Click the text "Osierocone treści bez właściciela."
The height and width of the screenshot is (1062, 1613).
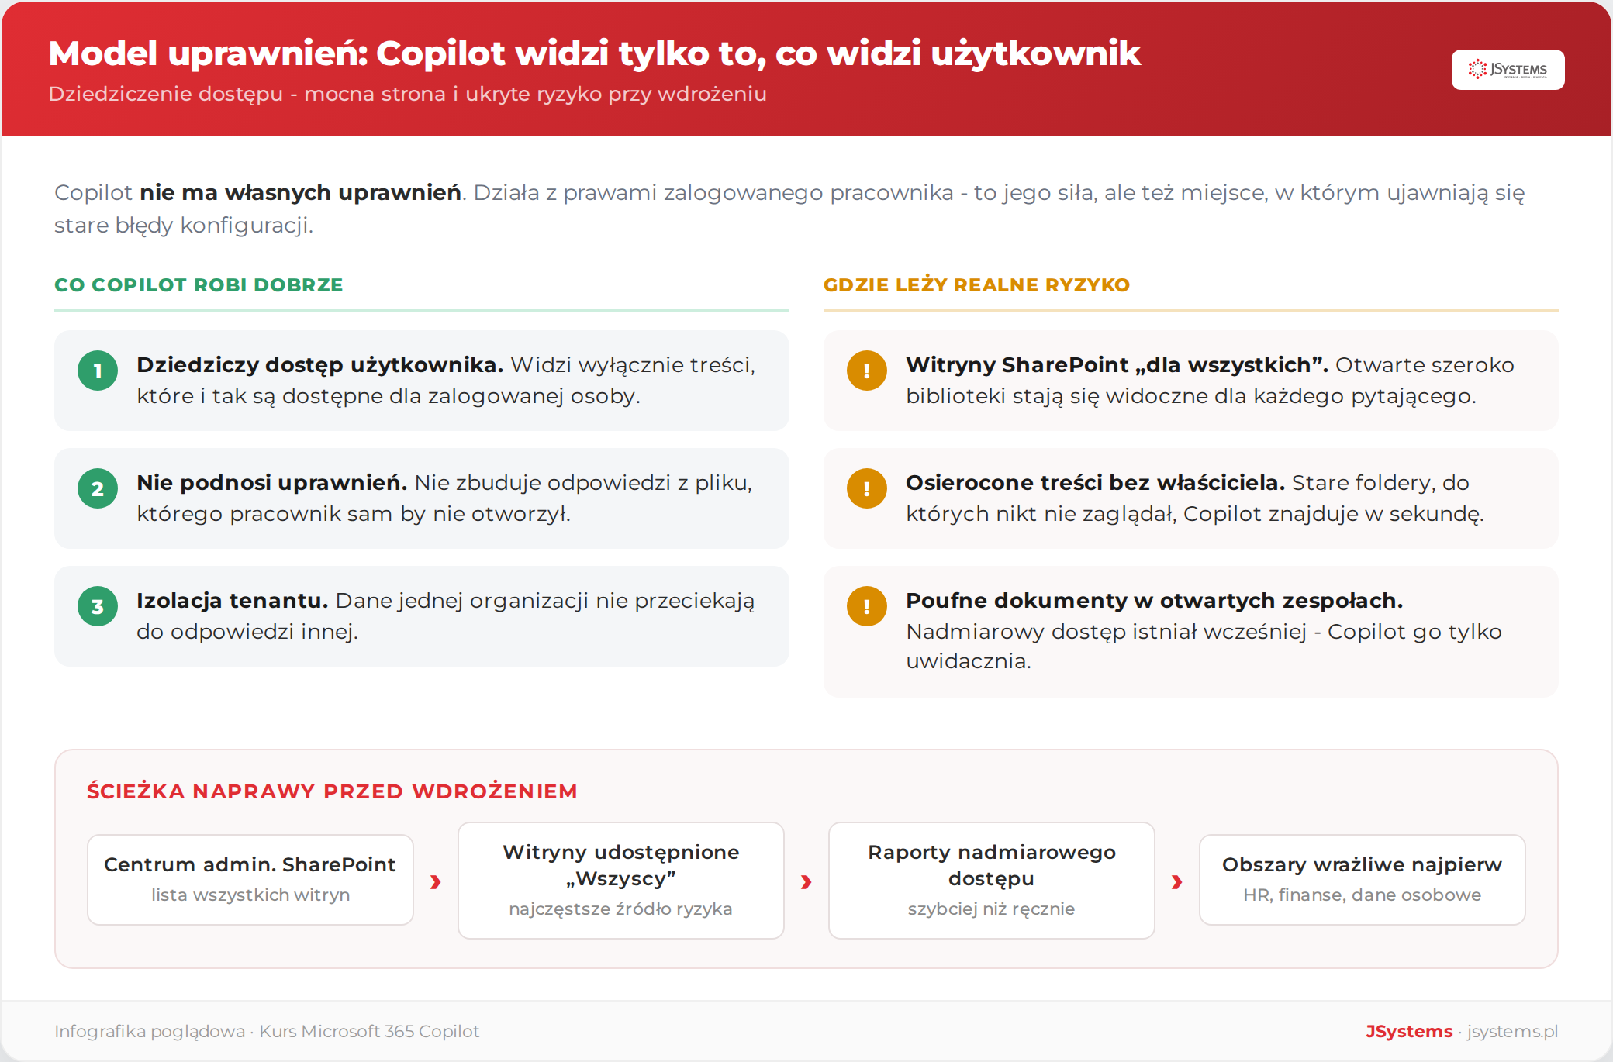(x=1095, y=483)
